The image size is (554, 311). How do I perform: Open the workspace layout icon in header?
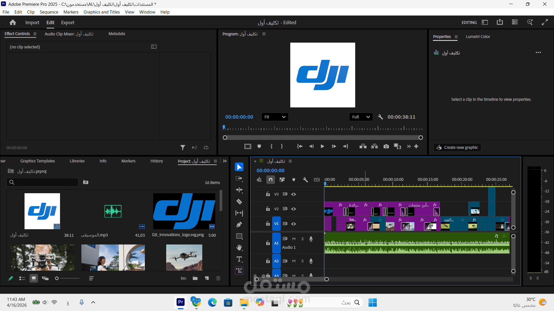pos(485,22)
